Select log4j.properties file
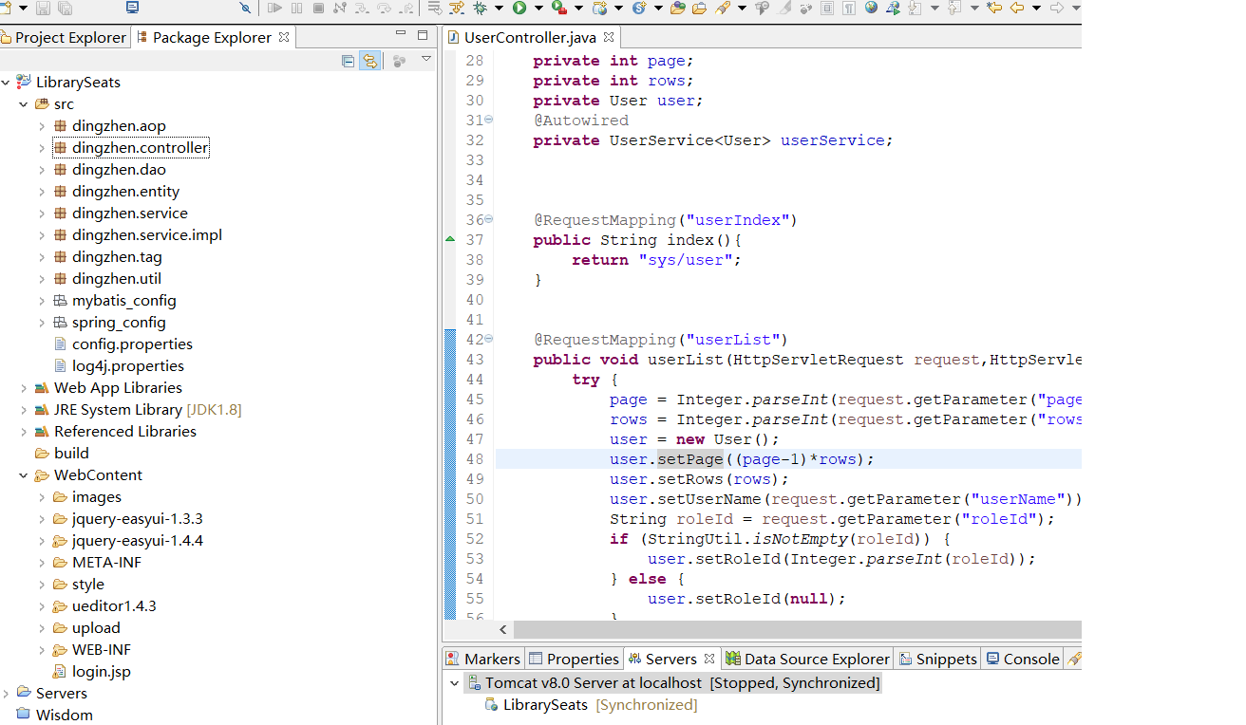This screenshot has height=725, width=1246. 119,366
